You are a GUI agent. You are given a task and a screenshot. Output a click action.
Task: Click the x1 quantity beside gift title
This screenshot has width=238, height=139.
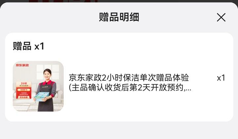point(221,78)
